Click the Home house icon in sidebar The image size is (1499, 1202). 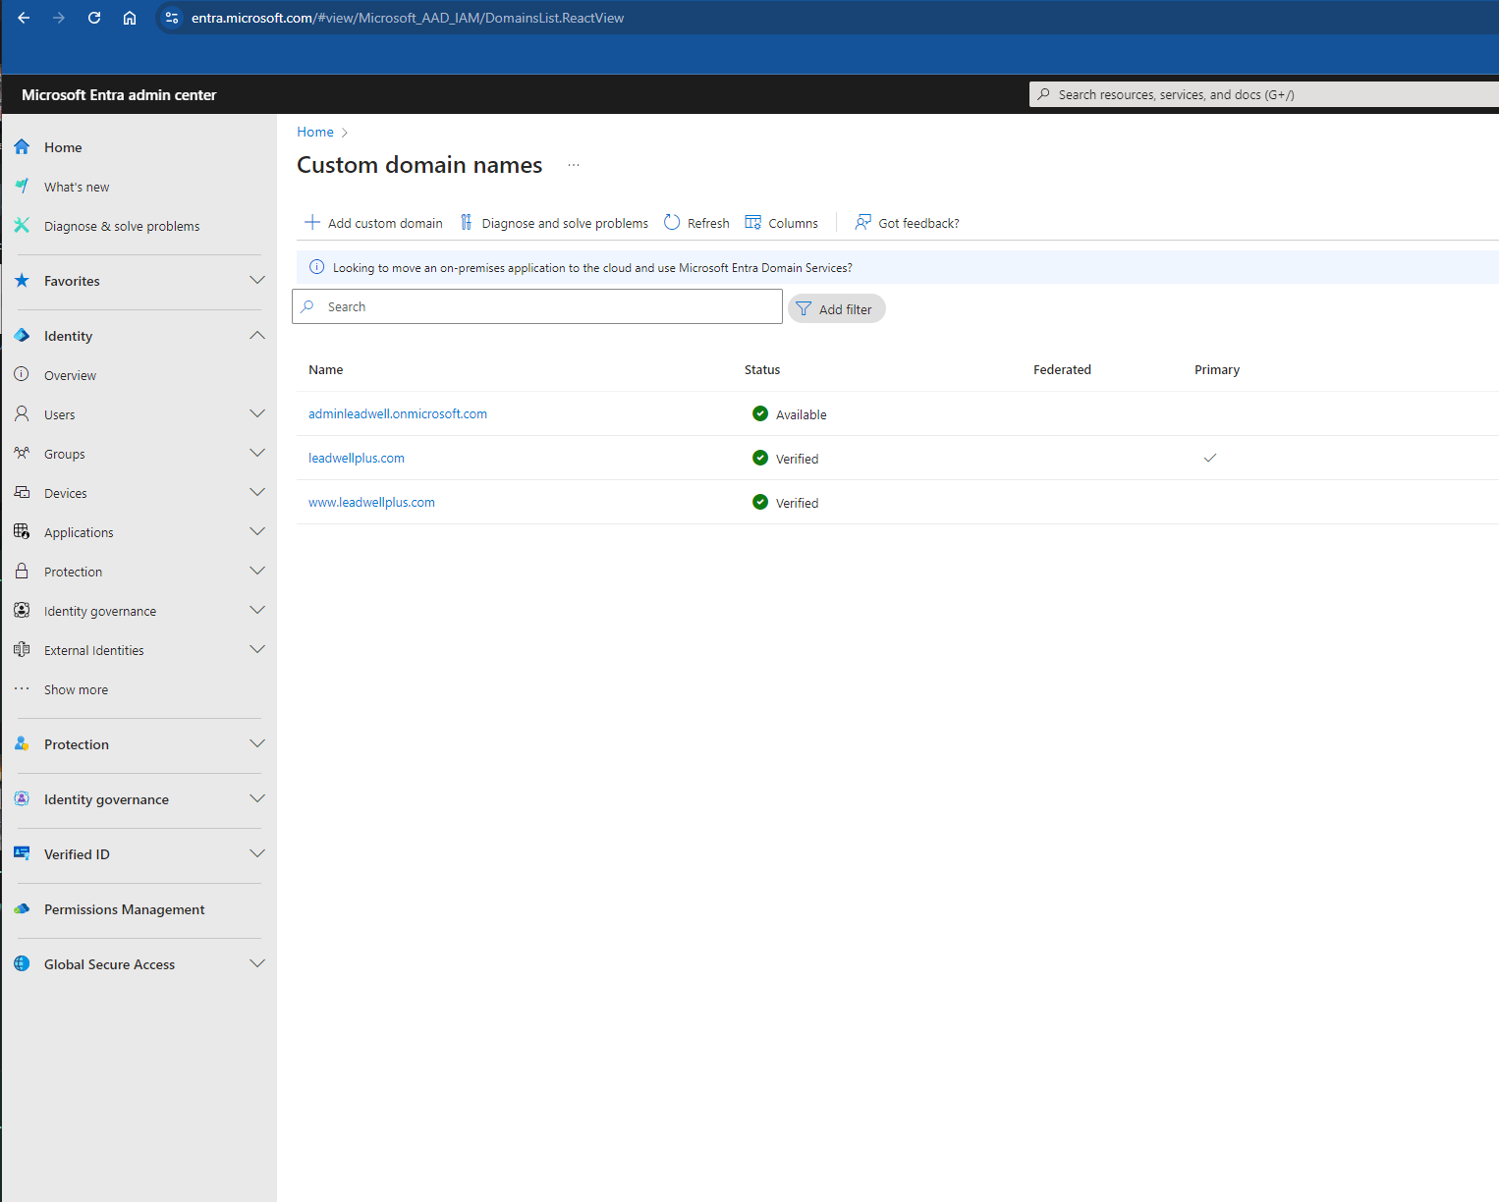tap(22, 147)
